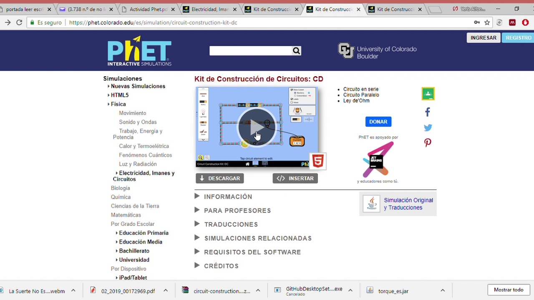The width and height of the screenshot is (534, 300).
Task: Open menu for 02_2019_00172969.pdf download
Action: 165,290
